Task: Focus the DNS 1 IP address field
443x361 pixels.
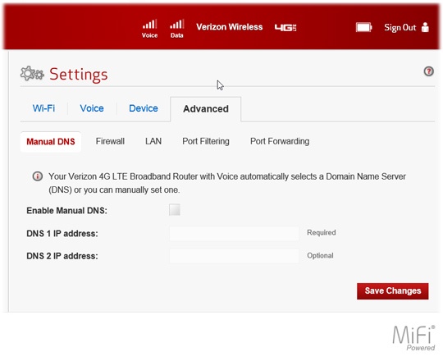Action: pos(234,233)
